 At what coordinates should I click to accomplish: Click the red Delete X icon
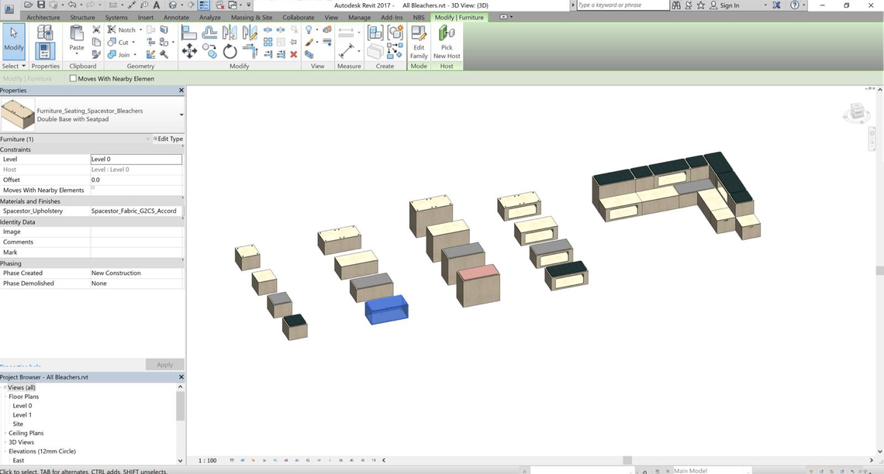pyautogui.click(x=294, y=54)
